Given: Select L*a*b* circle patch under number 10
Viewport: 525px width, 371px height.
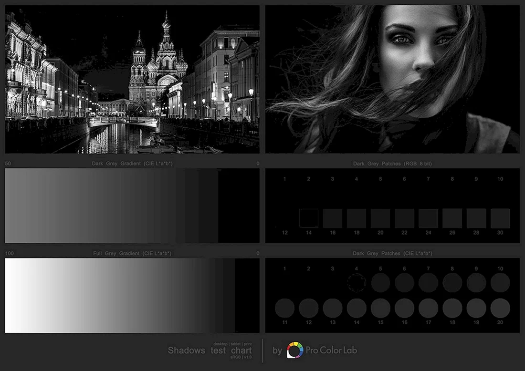Looking at the screenshot, I should point(500,283).
